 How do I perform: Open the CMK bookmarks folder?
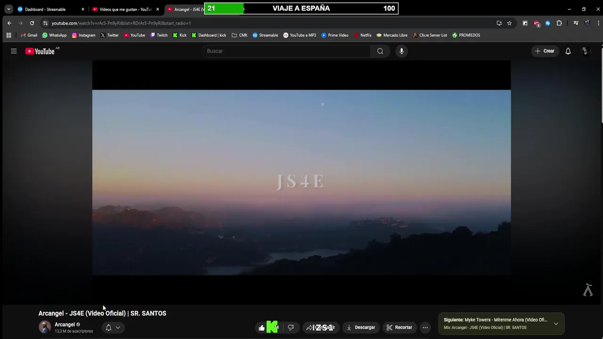click(x=239, y=35)
